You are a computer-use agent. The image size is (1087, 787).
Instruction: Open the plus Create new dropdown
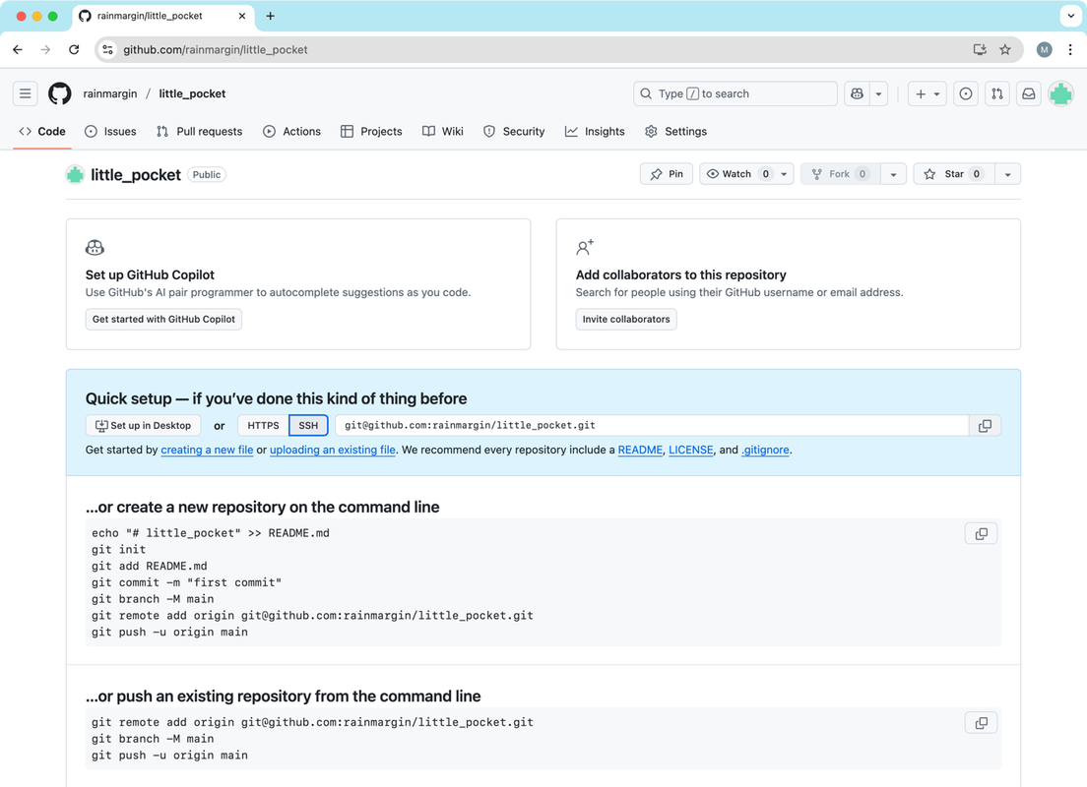(927, 93)
